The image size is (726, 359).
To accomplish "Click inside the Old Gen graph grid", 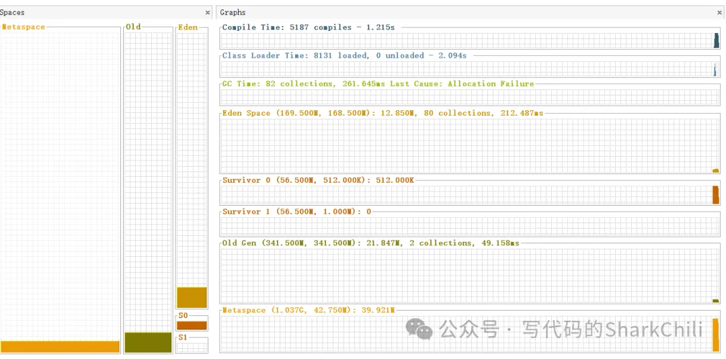I will [464, 276].
